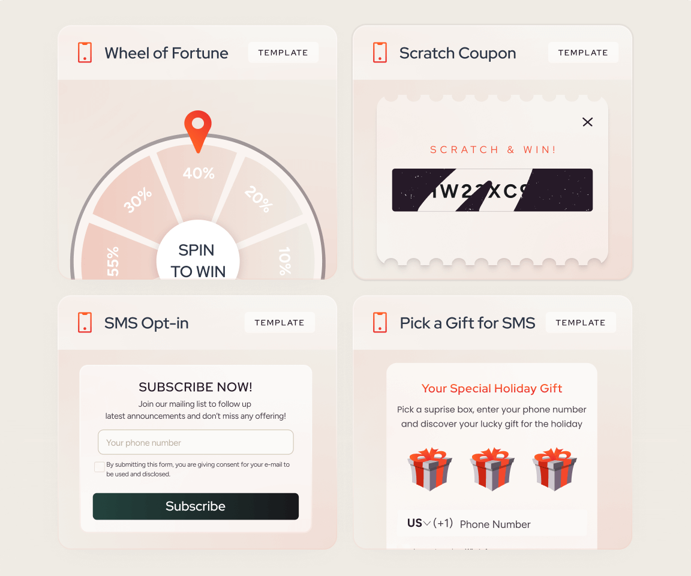Click the TEMPLATE tag on Scratch Coupon
This screenshot has width=691, height=576.
pyautogui.click(x=583, y=52)
